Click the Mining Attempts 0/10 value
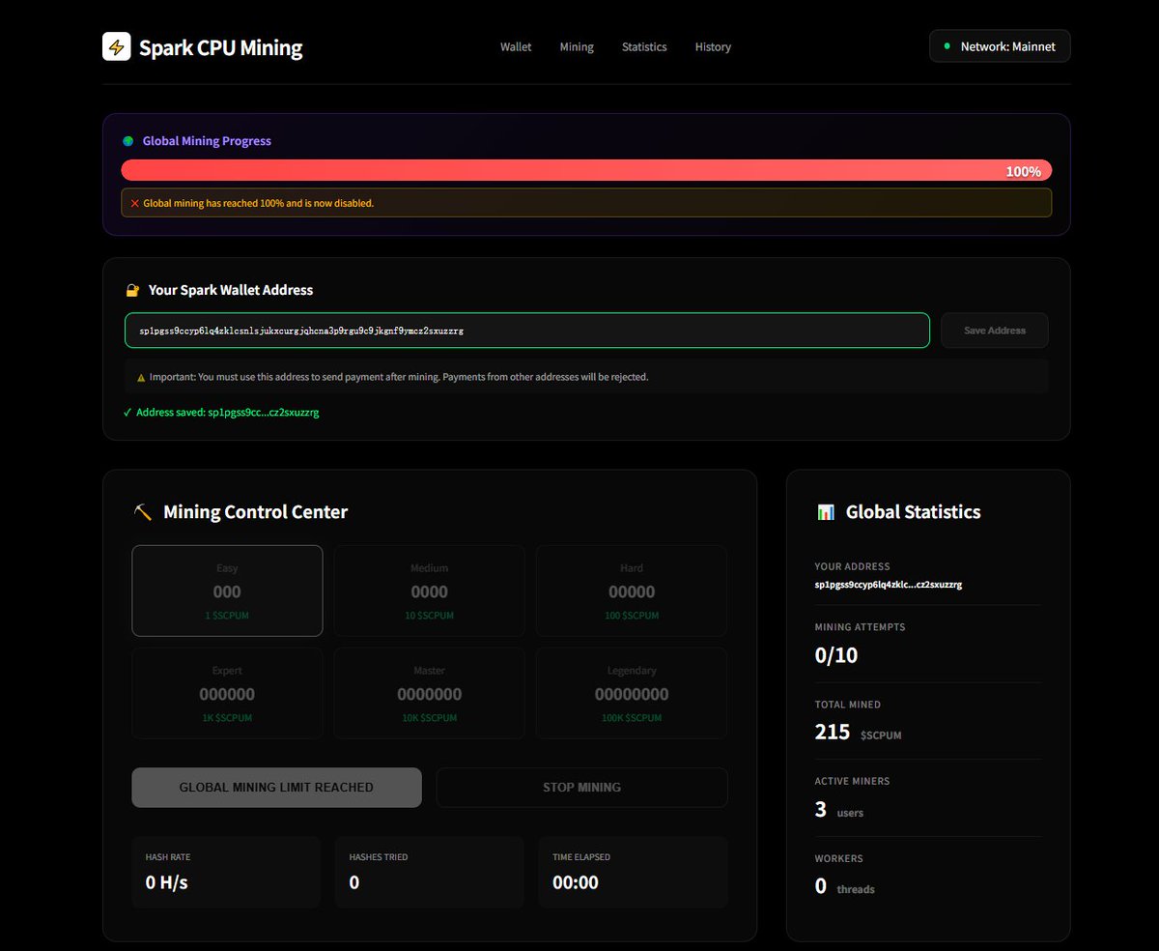Screen dimensions: 1159x951 836,655
